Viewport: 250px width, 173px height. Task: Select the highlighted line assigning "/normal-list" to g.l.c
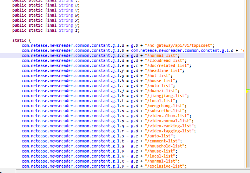pyautogui.click(x=122, y=56)
